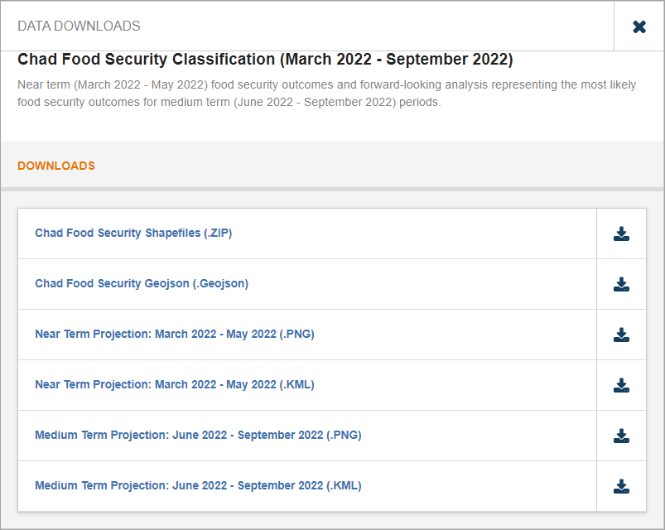Click the gray description paragraph text

point(326,85)
